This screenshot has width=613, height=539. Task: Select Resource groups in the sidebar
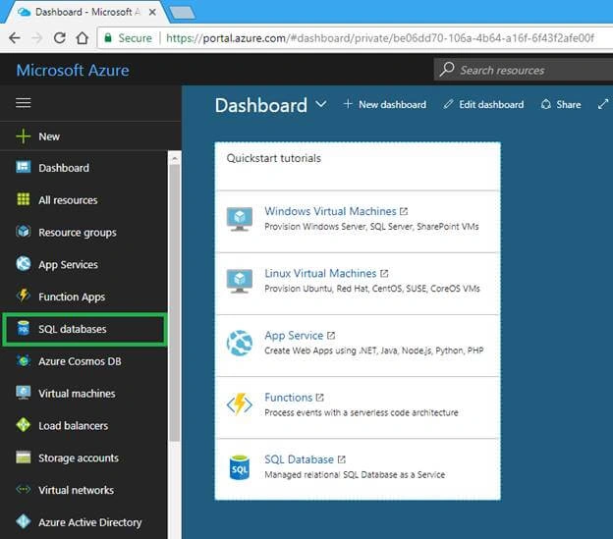click(x=84, y=232)
